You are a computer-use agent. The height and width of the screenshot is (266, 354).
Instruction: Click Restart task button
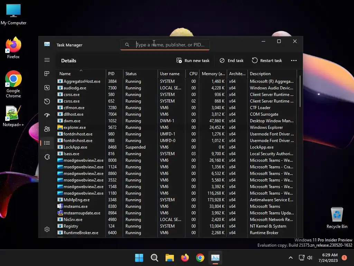click(267, 60)
